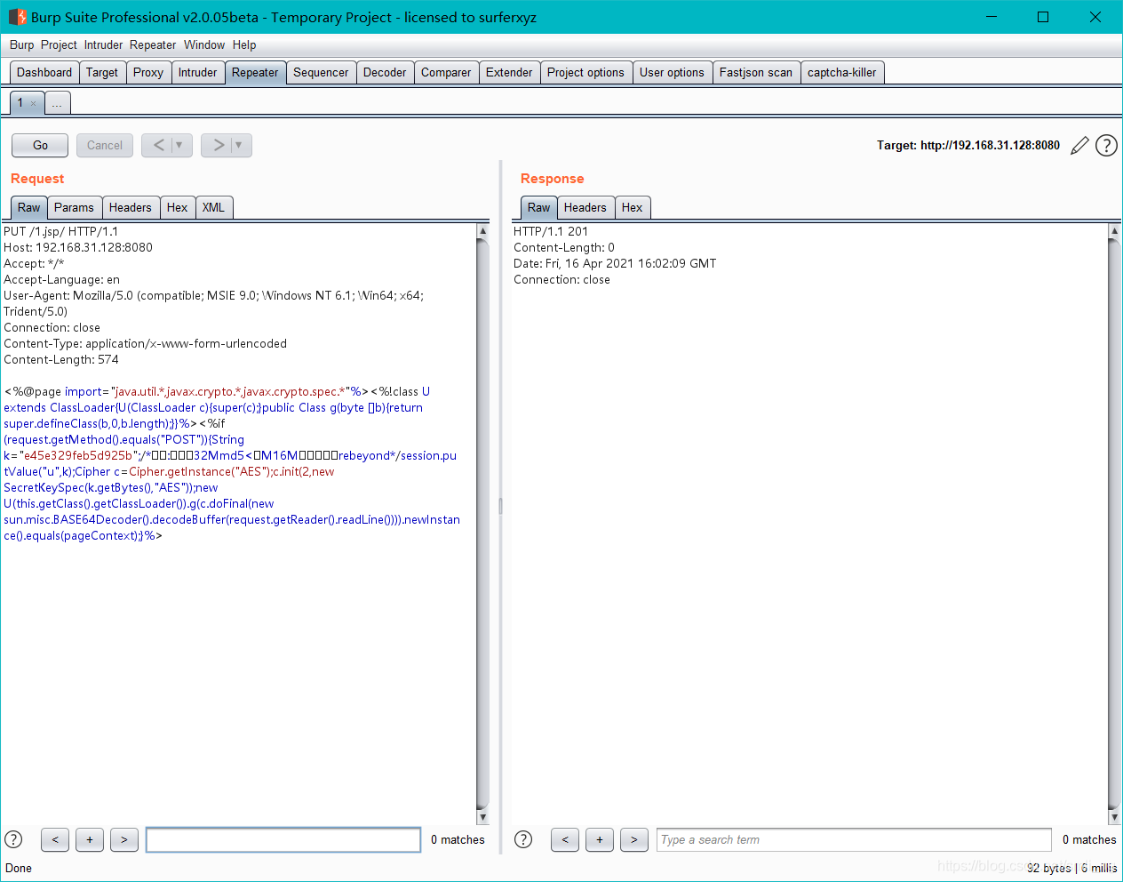
Task: Click the + button in the response search
Action: coord(600,839)
